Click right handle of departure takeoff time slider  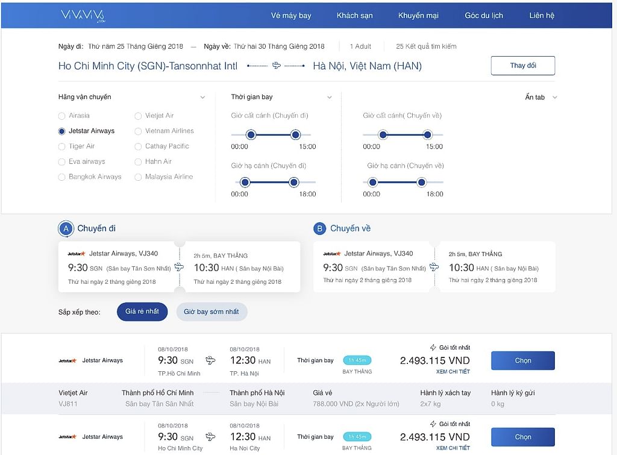click(x=295, y=135)
